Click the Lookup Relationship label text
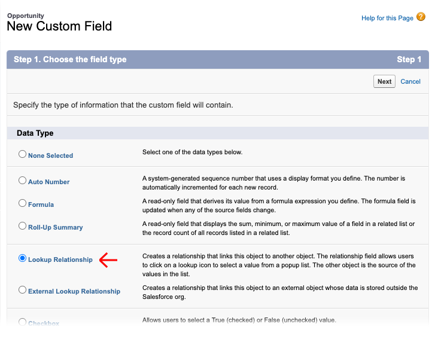 tap(60, 259)
